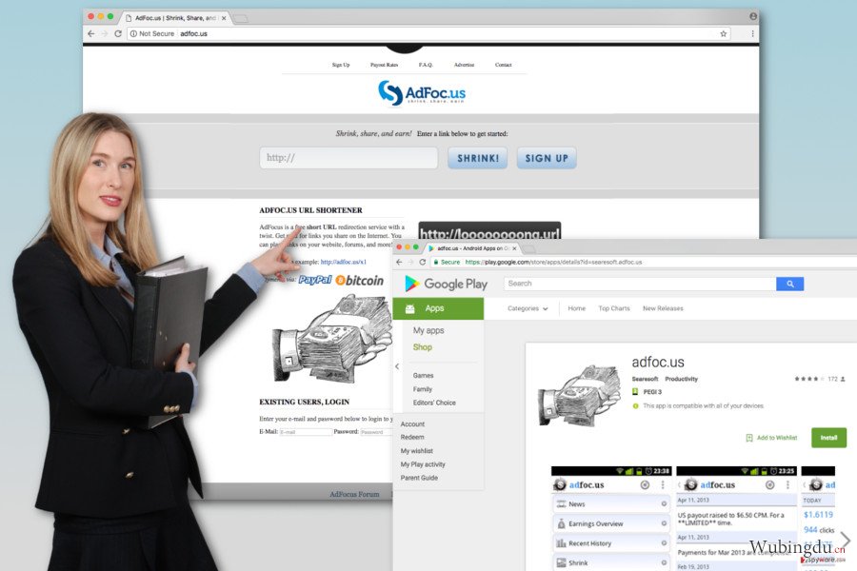Image resolution: width=857 pixels, height=571 pixels.
Task: Click the green Install button
Action: click(828, 437)
